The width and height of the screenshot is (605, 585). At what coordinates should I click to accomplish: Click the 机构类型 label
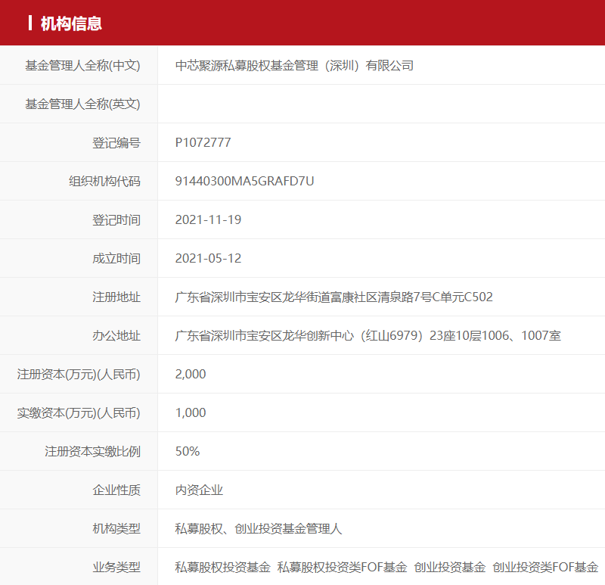(x=116, y=529)
